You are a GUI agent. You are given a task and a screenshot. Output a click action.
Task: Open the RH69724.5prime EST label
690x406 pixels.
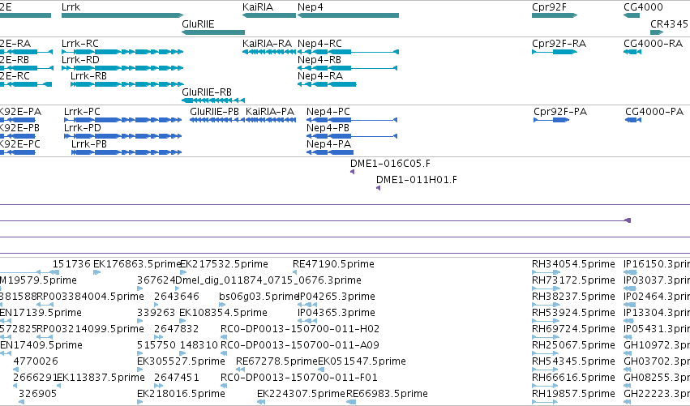click(x=573, y=329)
